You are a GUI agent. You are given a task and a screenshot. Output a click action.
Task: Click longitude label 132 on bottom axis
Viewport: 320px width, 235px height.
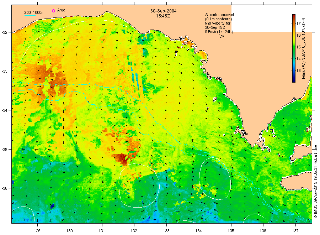pyautogui.click(x=134, y=231)
